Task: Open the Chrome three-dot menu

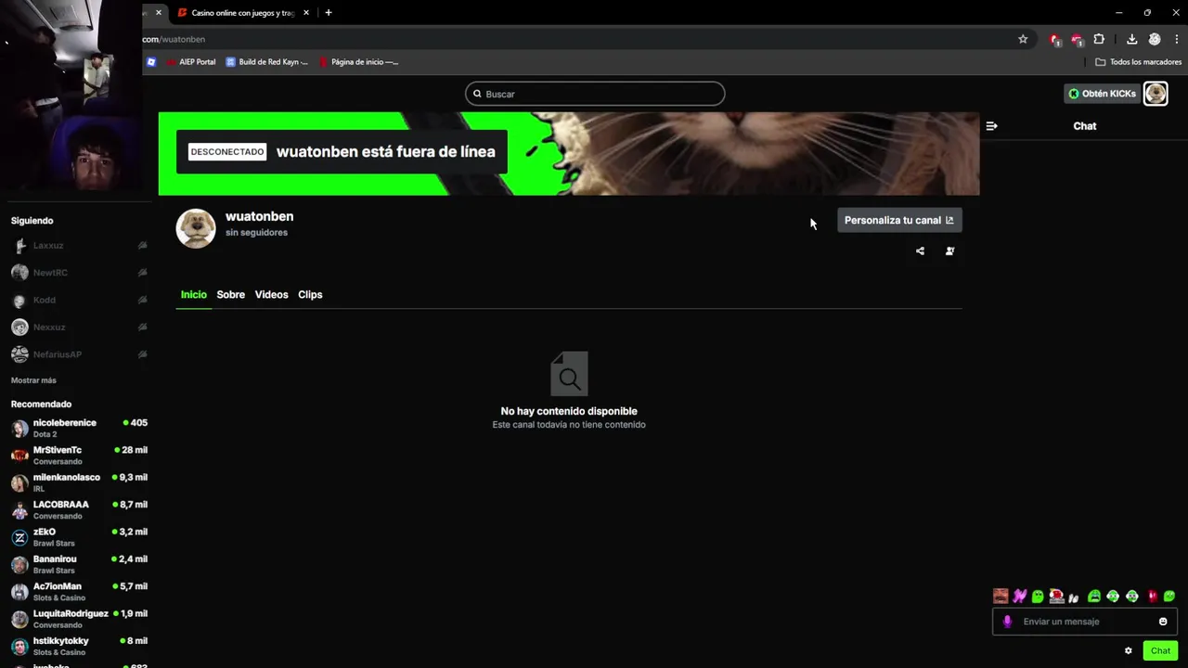Action: [1176, 39]
